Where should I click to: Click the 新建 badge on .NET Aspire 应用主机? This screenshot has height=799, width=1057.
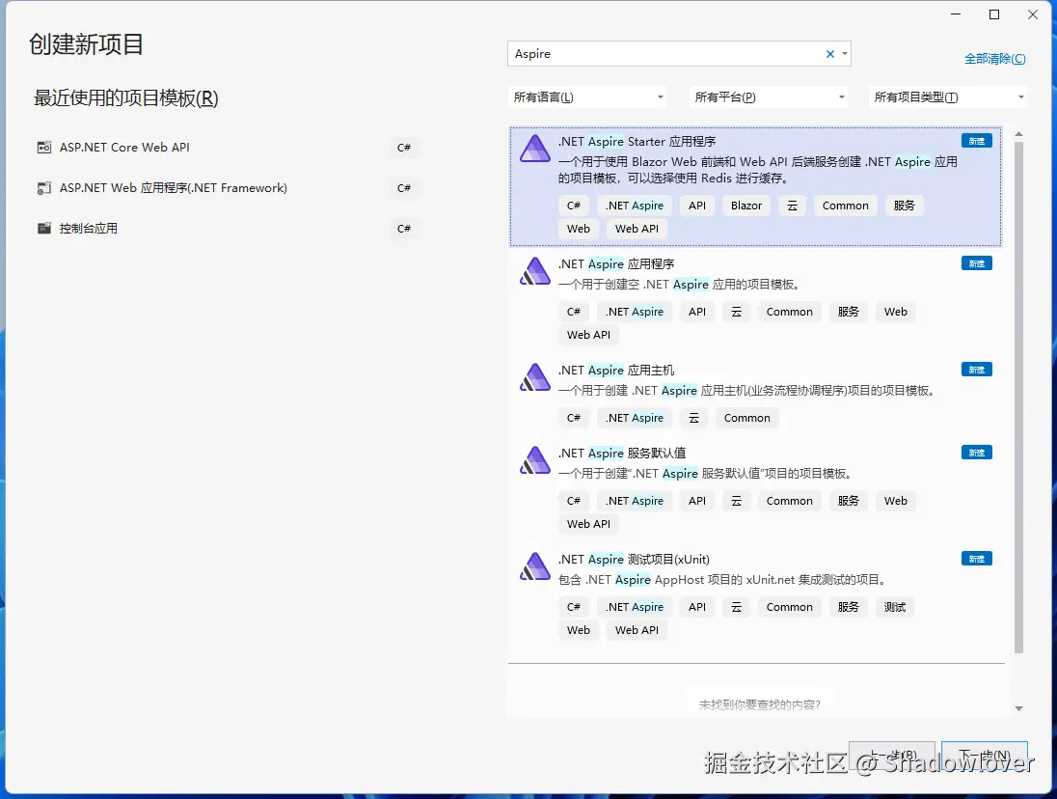coord(976,370)
